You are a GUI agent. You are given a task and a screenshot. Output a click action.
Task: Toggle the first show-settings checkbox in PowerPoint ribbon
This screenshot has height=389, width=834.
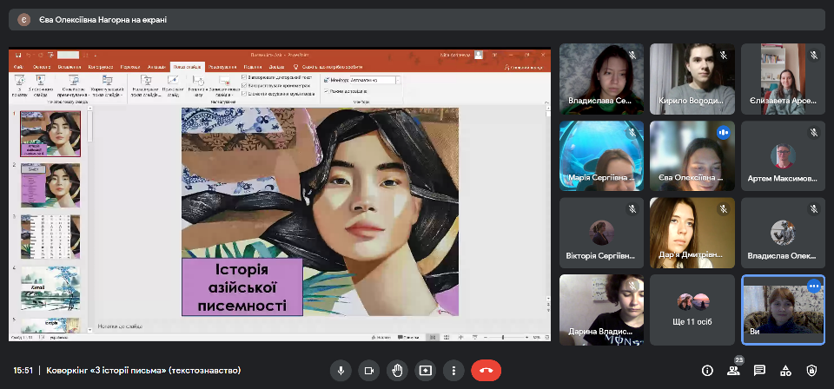pos(244,76)
